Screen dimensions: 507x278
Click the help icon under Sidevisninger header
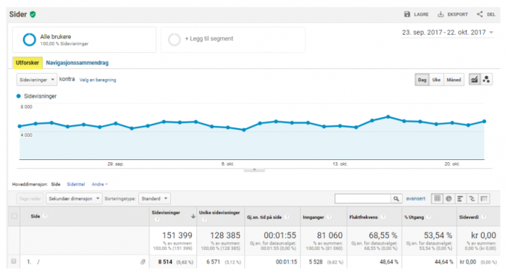[157, 220]
